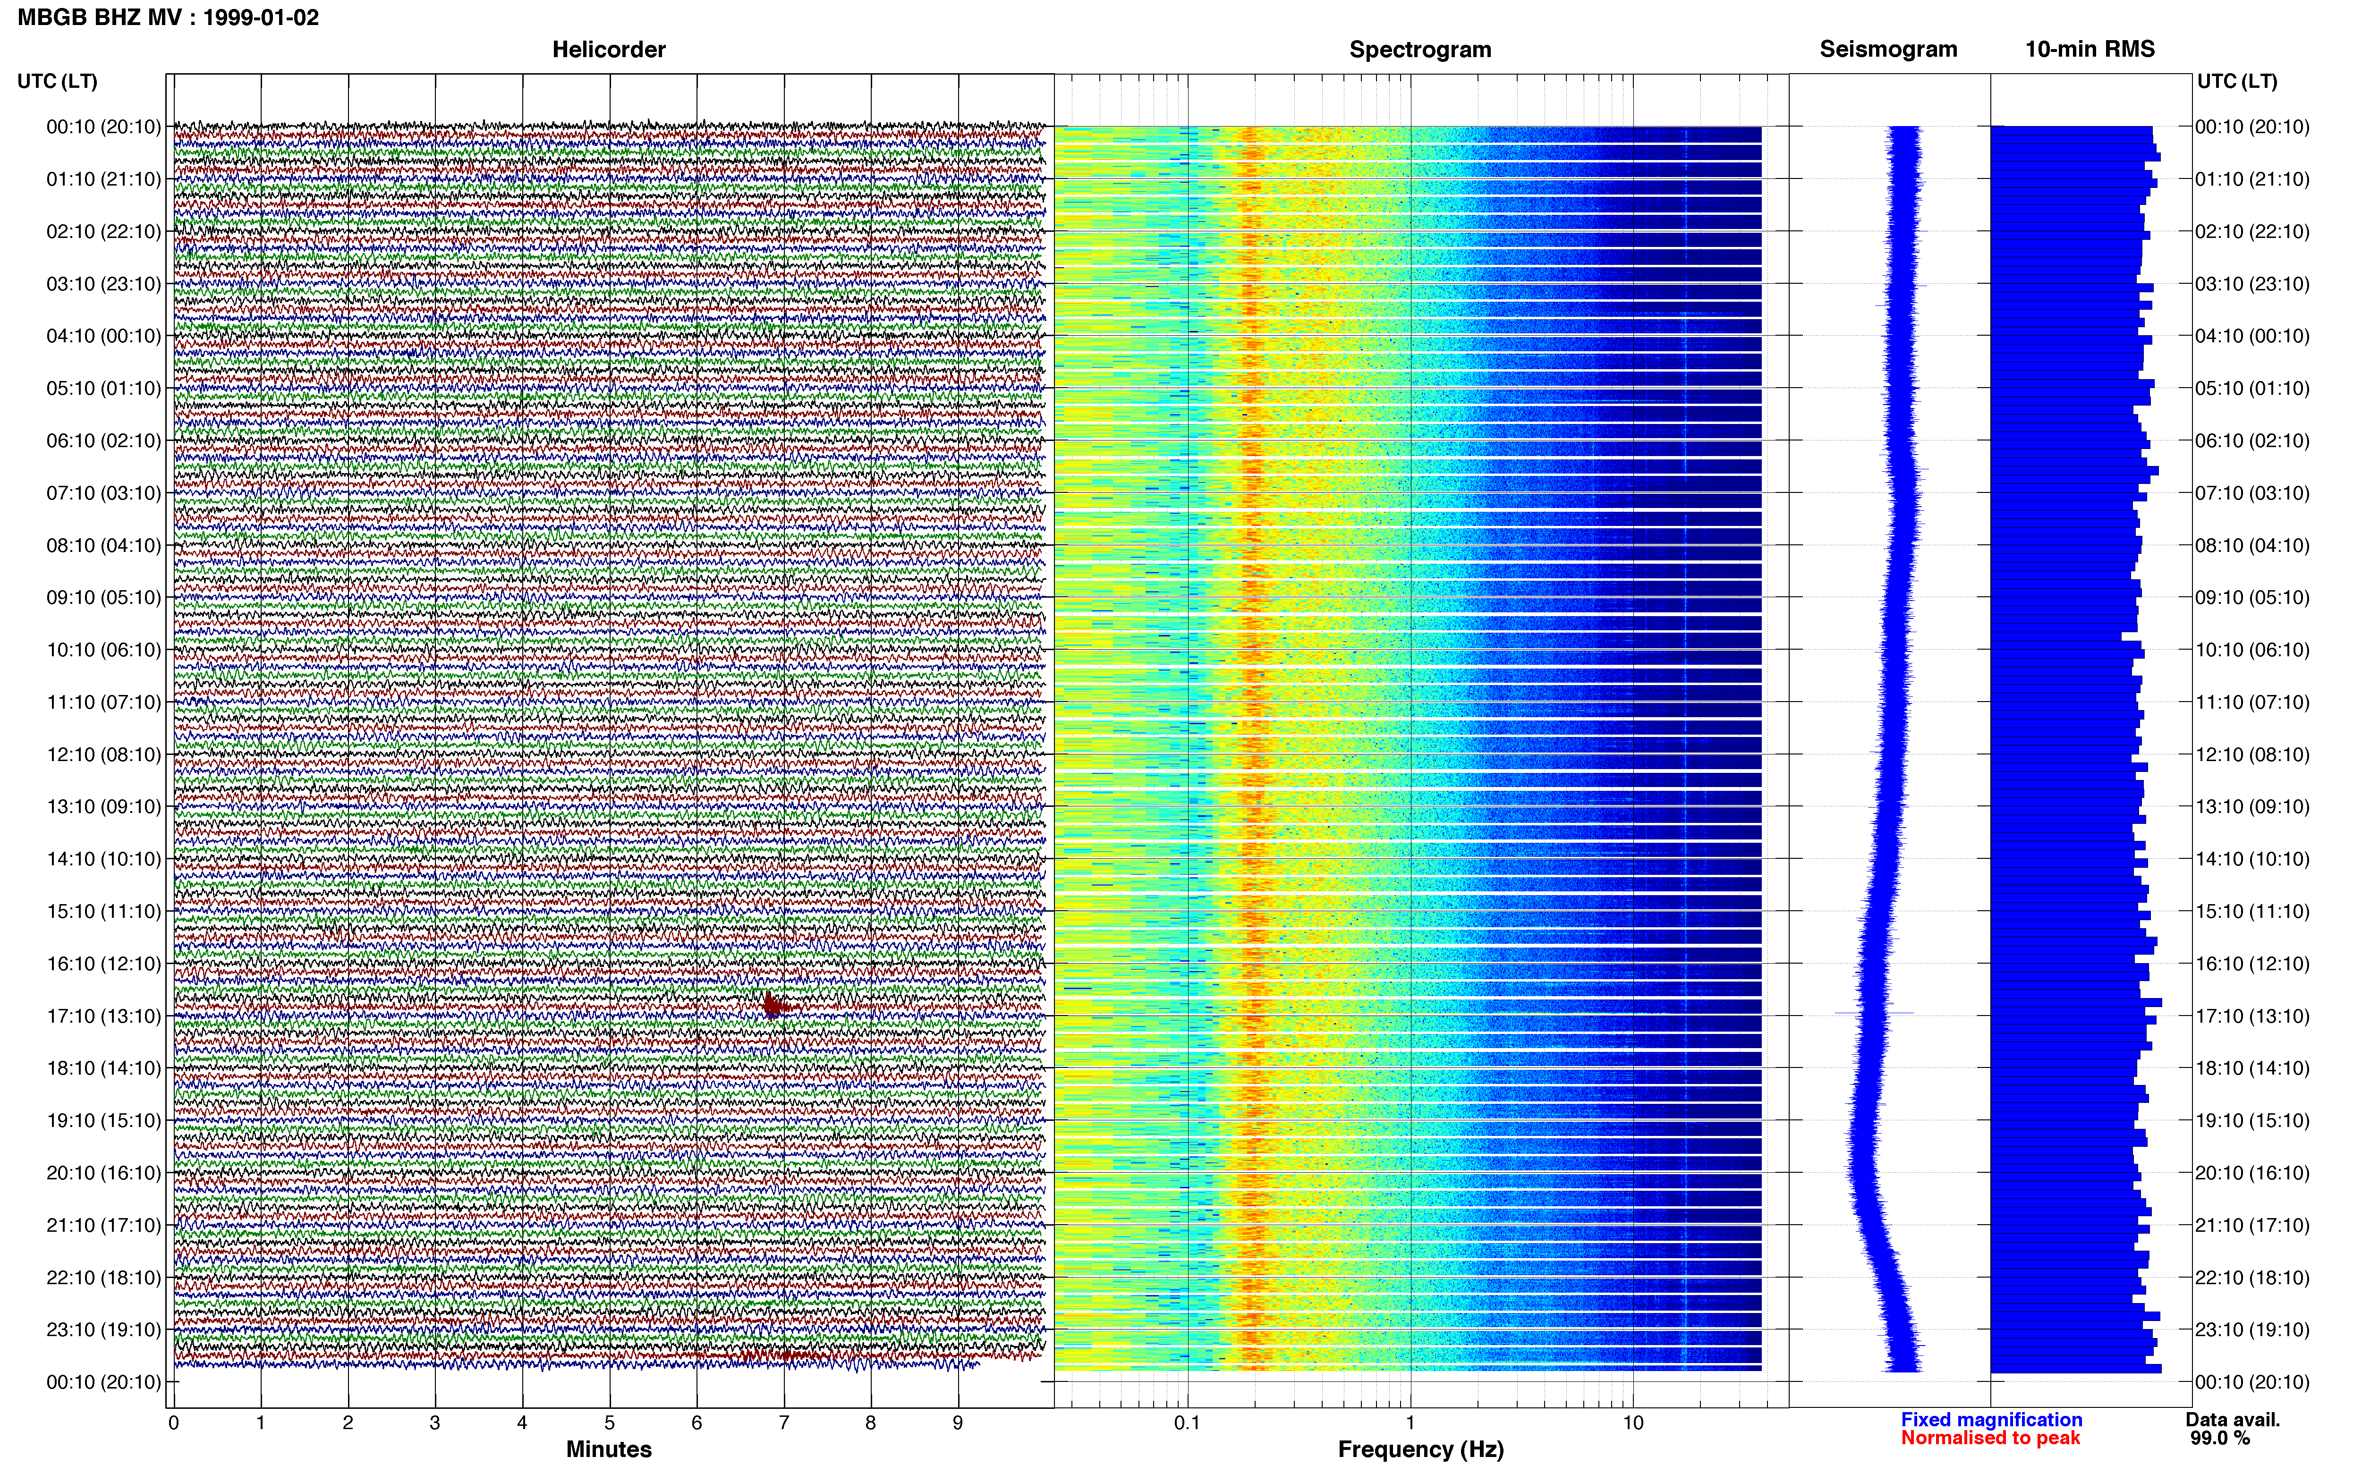Select the Spectrogram panel heading
This screenshot has height=1482, width=2370.
(x=1420, y=49)
